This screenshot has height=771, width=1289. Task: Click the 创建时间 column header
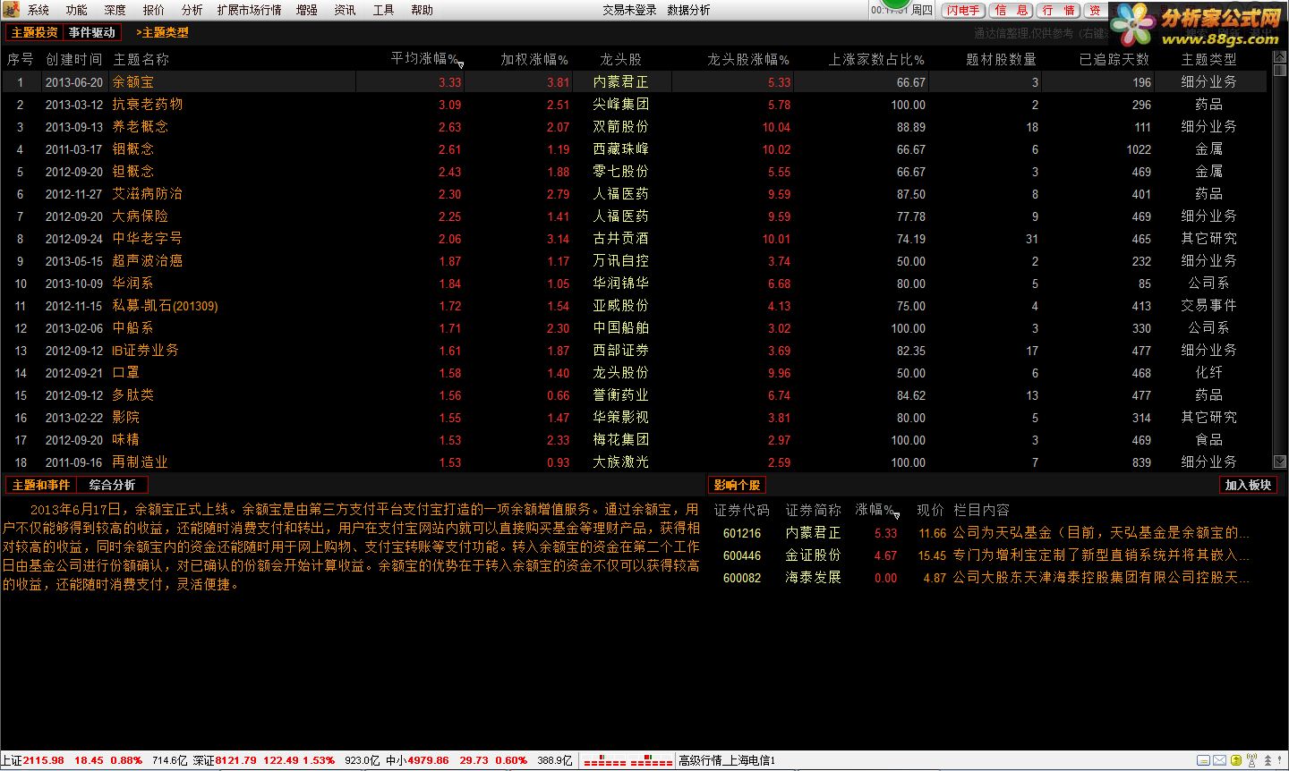(74, 59)
